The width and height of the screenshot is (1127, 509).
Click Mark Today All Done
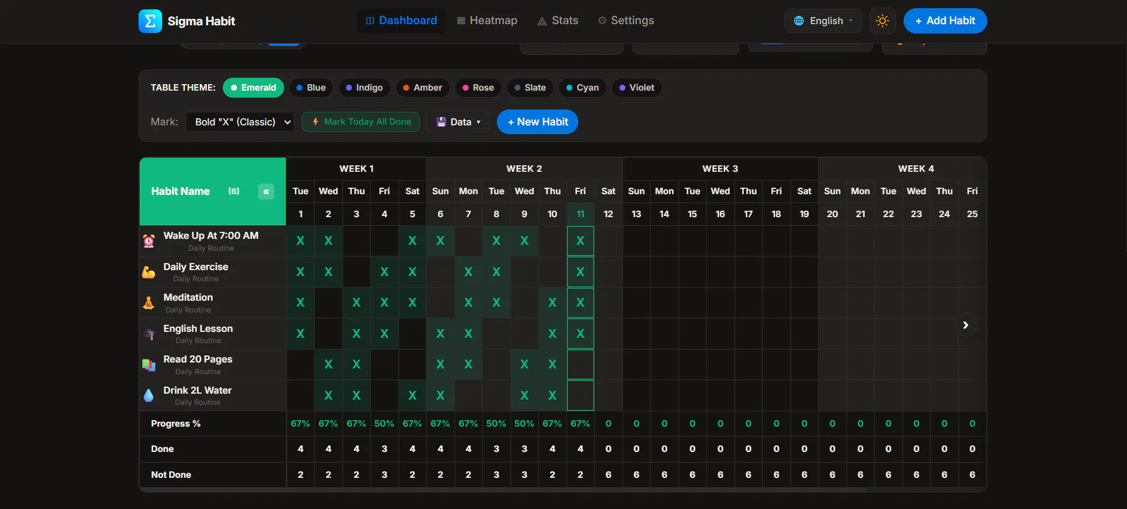tap(361, 122)
